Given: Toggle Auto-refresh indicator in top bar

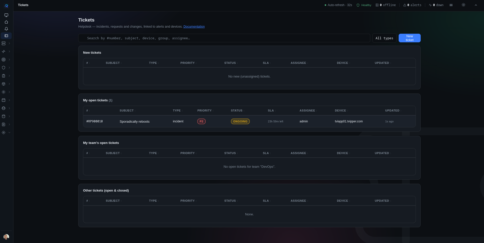Looking at the screenshot, I should (338, 5).
